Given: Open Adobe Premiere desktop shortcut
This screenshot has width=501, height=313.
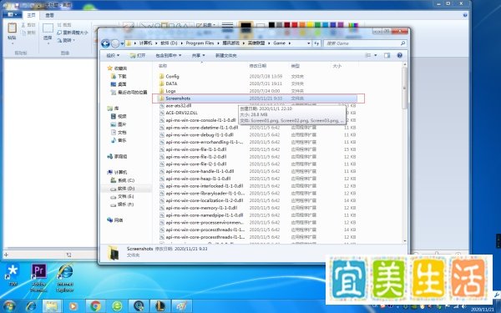Looking at the screenshot, I should (38, 278).
